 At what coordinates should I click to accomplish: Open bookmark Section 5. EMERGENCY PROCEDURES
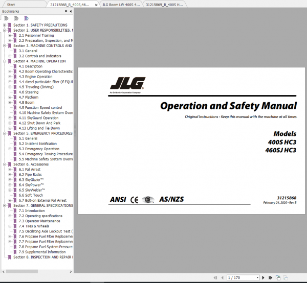[43, 133]
